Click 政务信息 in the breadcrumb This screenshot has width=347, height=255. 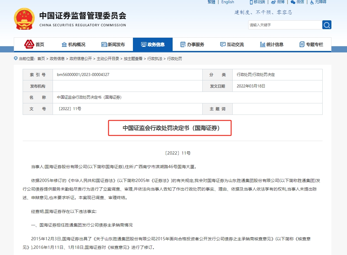pos(57,59)
